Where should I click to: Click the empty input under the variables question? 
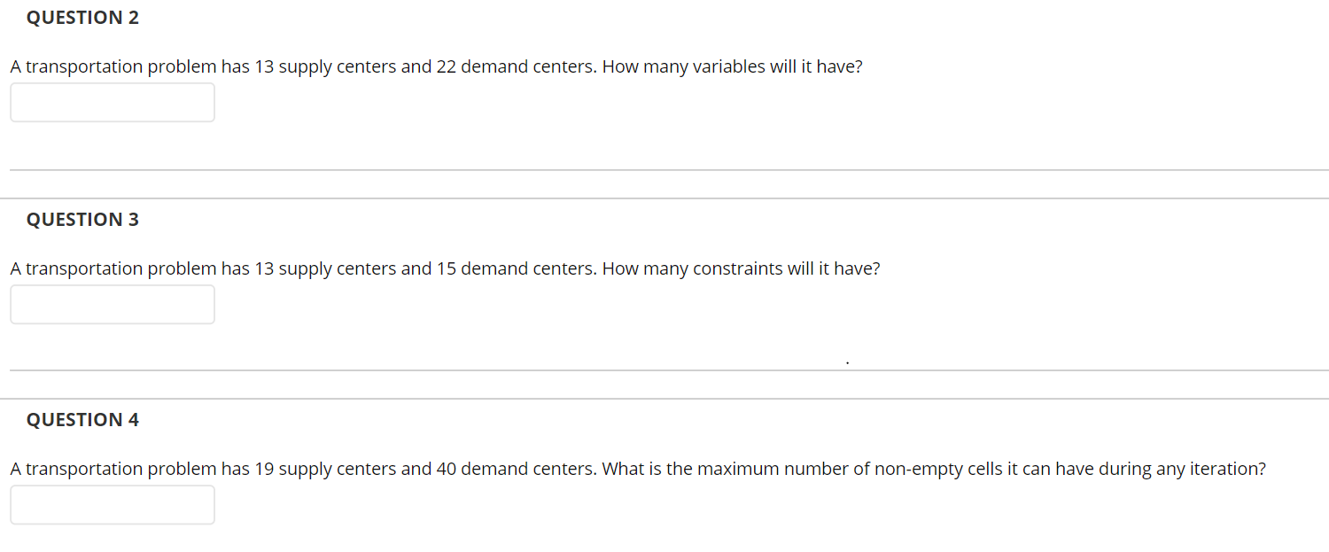point(113,102)
